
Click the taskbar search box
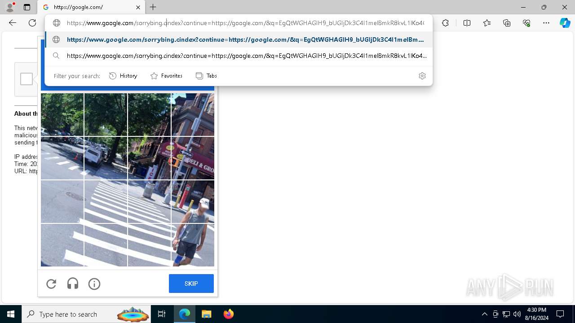pyautogui.click(x=86, y=314)
